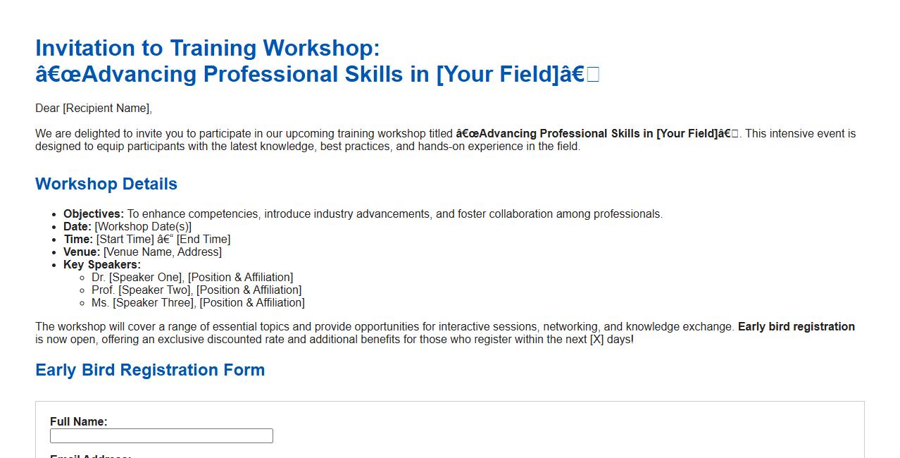
Task: Click the "[End Time]" placeholder text
Action: [x=204, y=240]
